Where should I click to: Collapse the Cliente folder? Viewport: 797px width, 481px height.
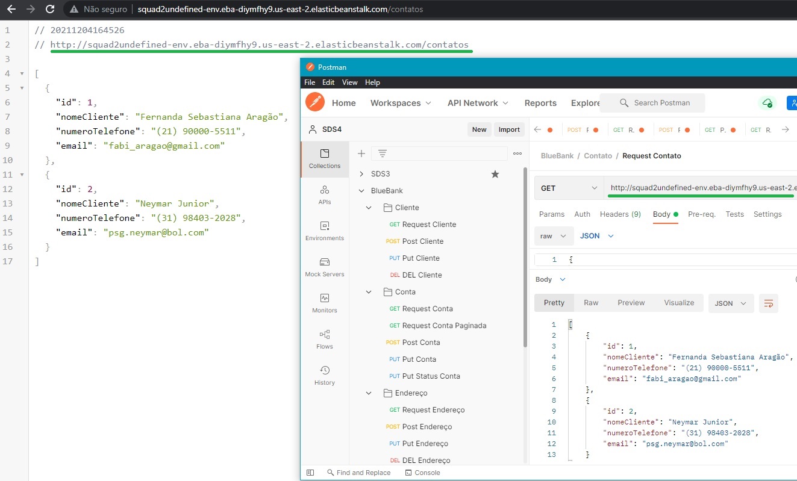[369, 208]
